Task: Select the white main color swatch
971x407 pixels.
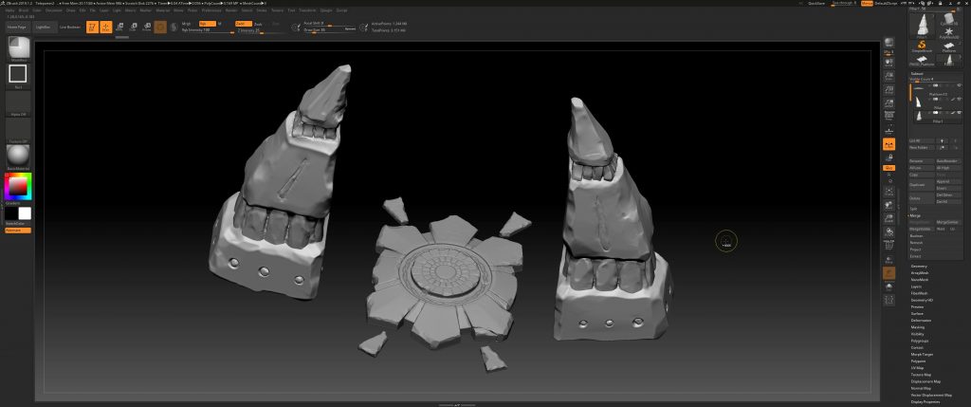Action: [25, 213]
